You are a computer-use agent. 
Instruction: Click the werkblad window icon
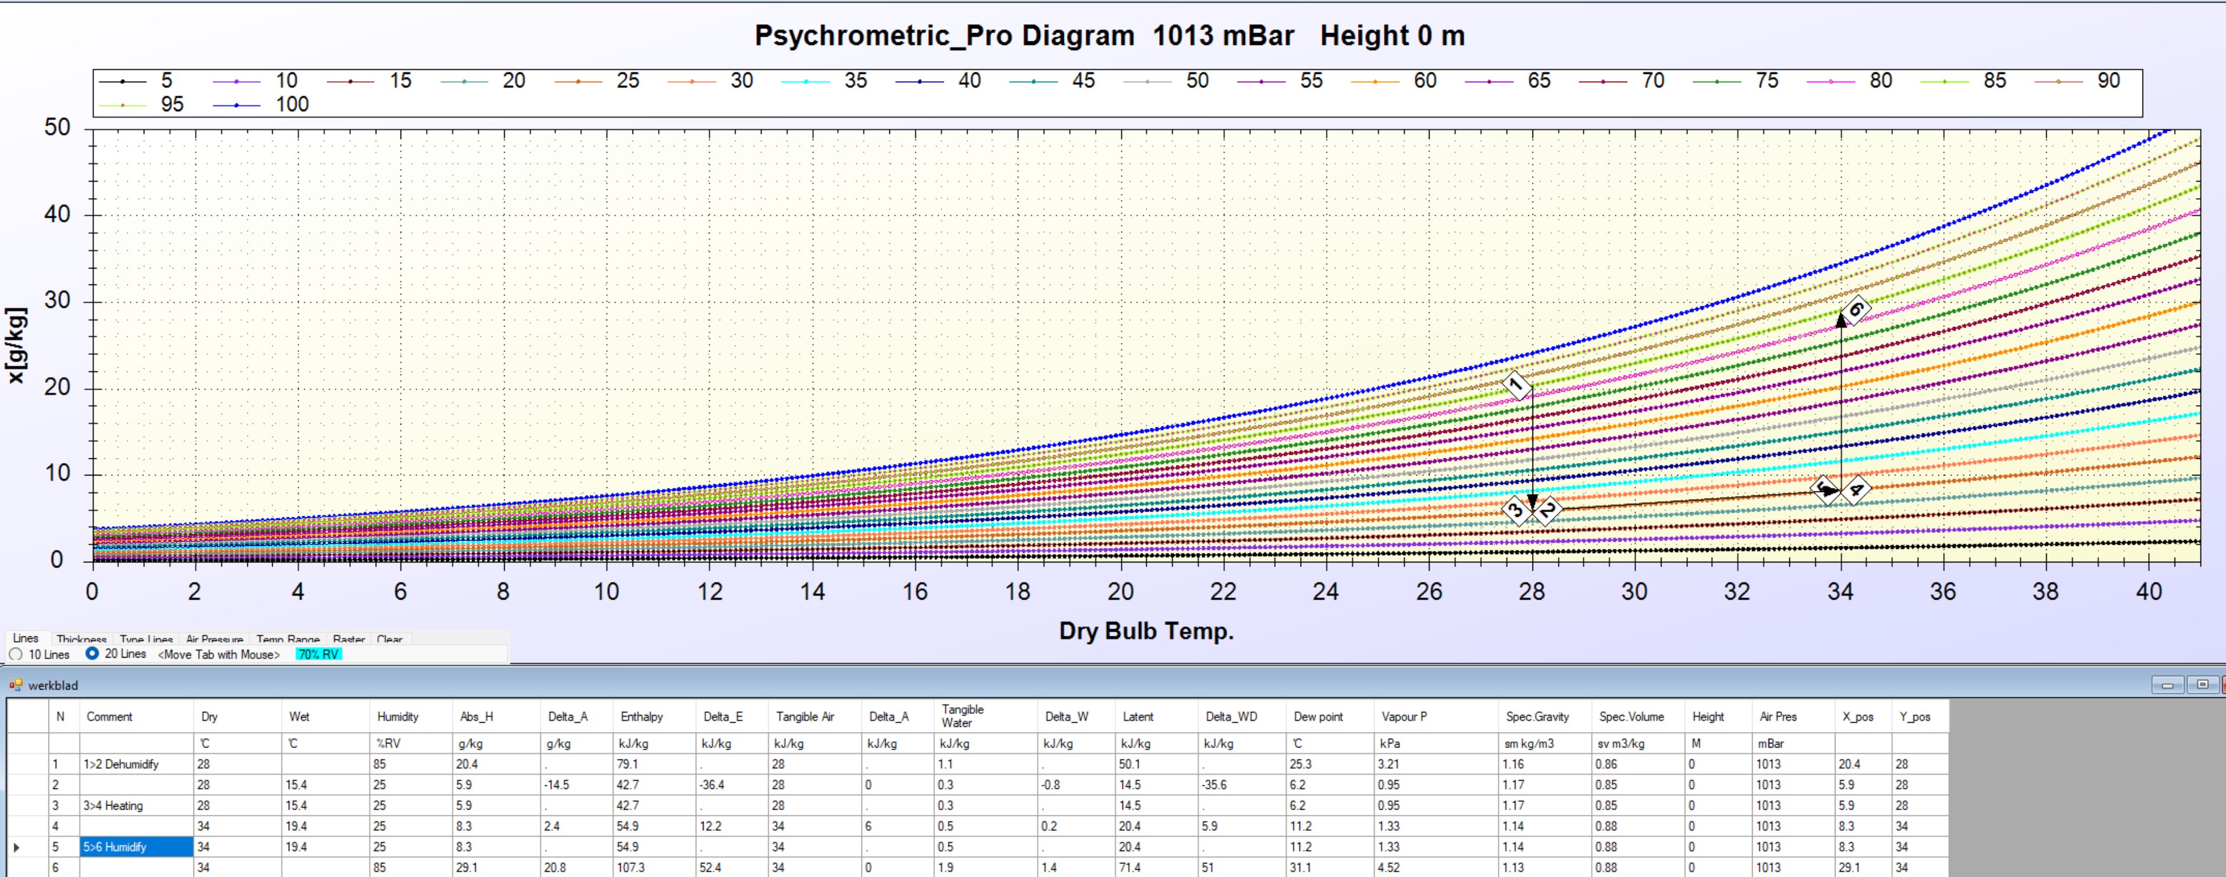pyautogui.click(x=15, y=685)
